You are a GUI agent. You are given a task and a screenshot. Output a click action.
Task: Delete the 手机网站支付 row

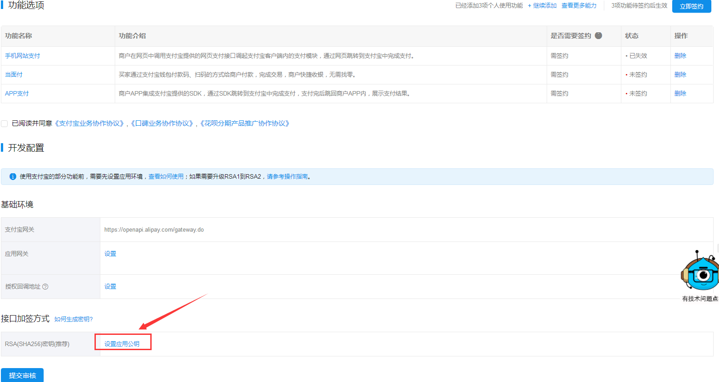click(680, 56)
